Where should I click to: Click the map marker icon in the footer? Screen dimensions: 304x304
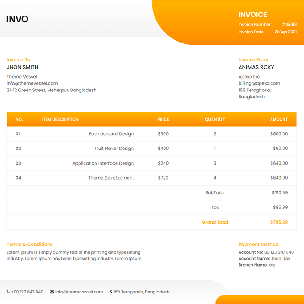(x=111, y=292)
